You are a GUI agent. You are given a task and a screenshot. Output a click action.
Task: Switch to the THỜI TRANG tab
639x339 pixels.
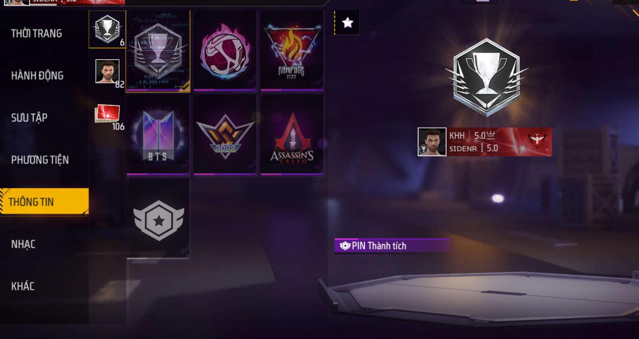pos(37,33)
